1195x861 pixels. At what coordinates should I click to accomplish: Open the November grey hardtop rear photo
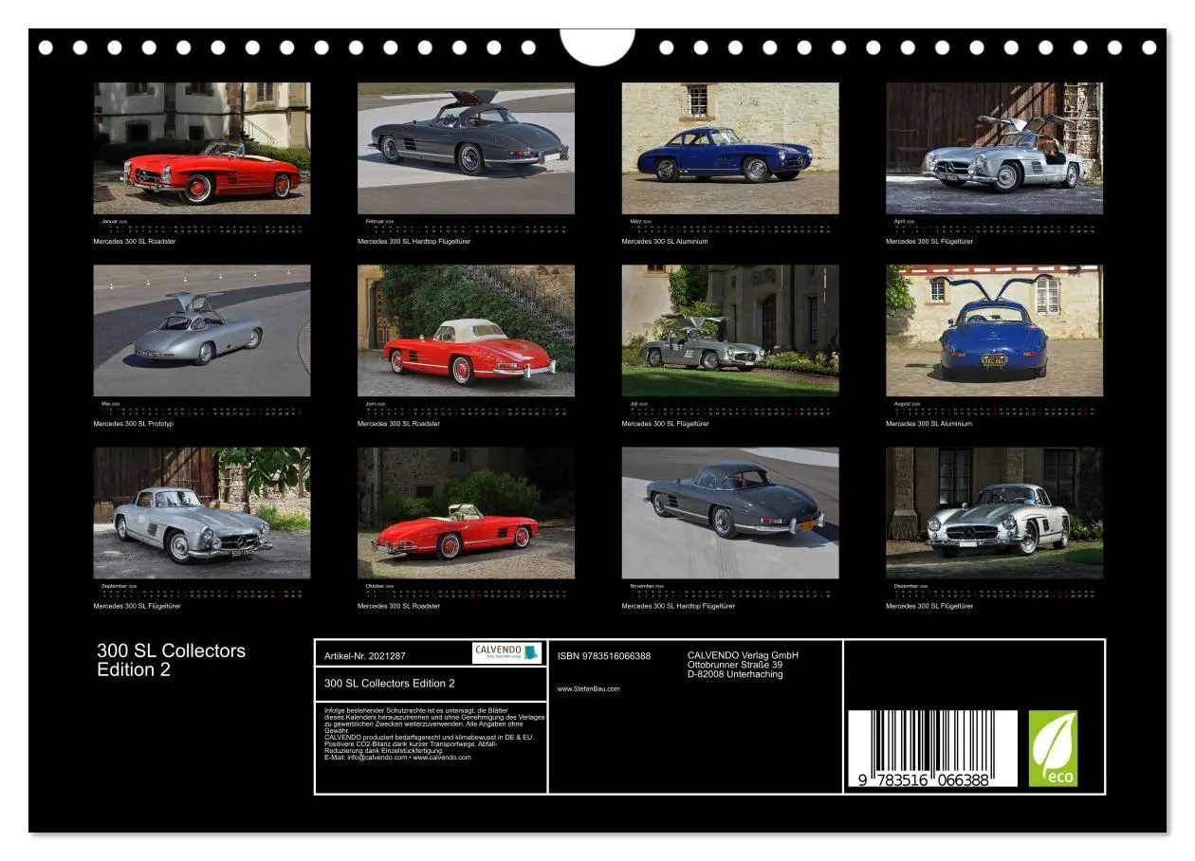730,513
